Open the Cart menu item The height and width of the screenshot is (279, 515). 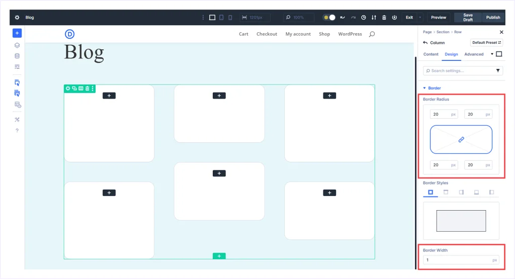click(x=243, y=34)
